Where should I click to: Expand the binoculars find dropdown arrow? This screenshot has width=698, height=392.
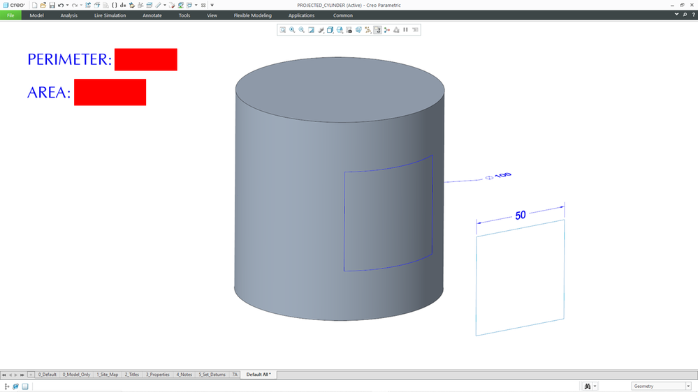pos(595,386)
